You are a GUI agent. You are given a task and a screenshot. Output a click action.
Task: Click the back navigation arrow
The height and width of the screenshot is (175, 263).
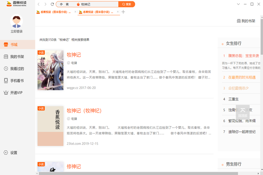pos(38,4)
